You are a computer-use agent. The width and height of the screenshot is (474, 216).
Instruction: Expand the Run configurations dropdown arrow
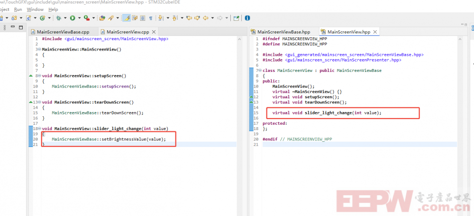pos(79,18)
